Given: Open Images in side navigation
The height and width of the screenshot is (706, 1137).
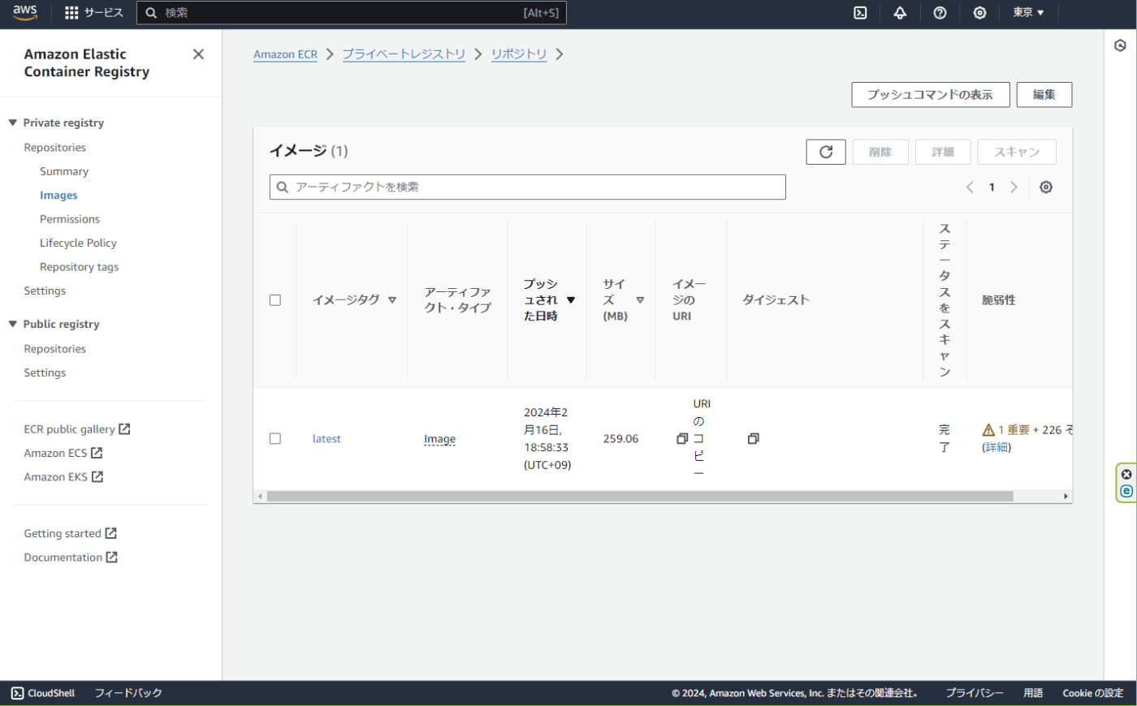Looking at the screenshot, I should pos(58,196).
